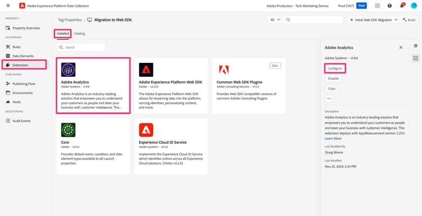Follow the Learn More link
Screen dimensions: 422x216
point(333,139)
